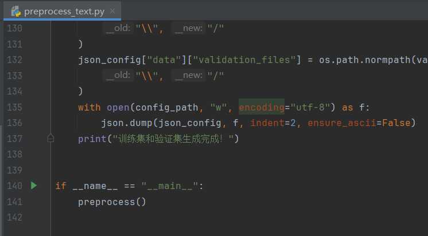The width and height of the screenshot is (428, 236).
Task: Click line number 131 in gutter
Action: click(x=14, y=44)
